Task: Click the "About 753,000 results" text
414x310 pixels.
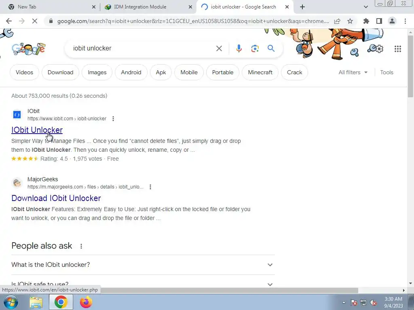Action: point(59,96)
